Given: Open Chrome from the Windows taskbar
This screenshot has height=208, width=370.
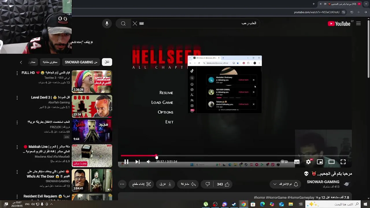Looking at the screenshot, I should coord(244,204).
